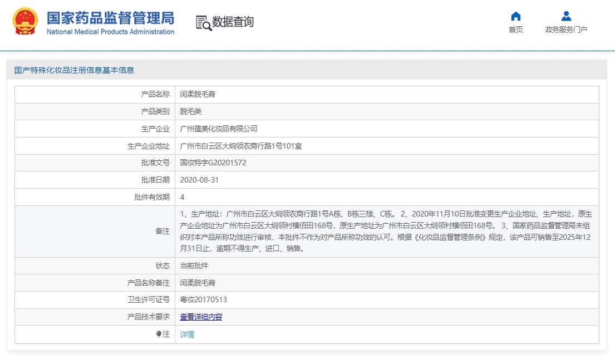Click the national emblem logo

point(24,22)
